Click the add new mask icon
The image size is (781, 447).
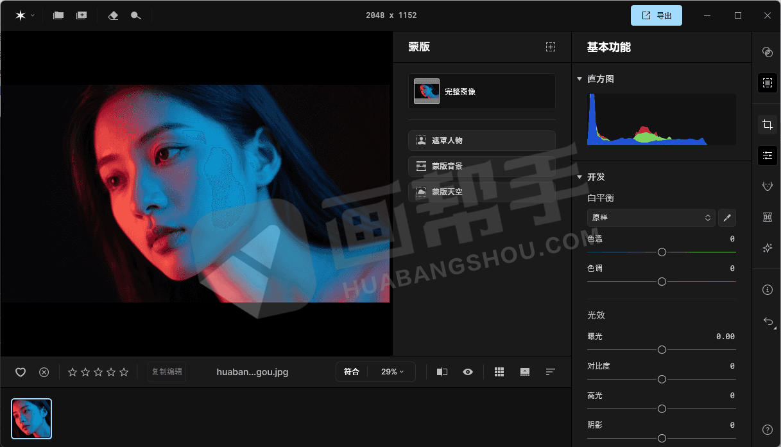coord(550,47)
